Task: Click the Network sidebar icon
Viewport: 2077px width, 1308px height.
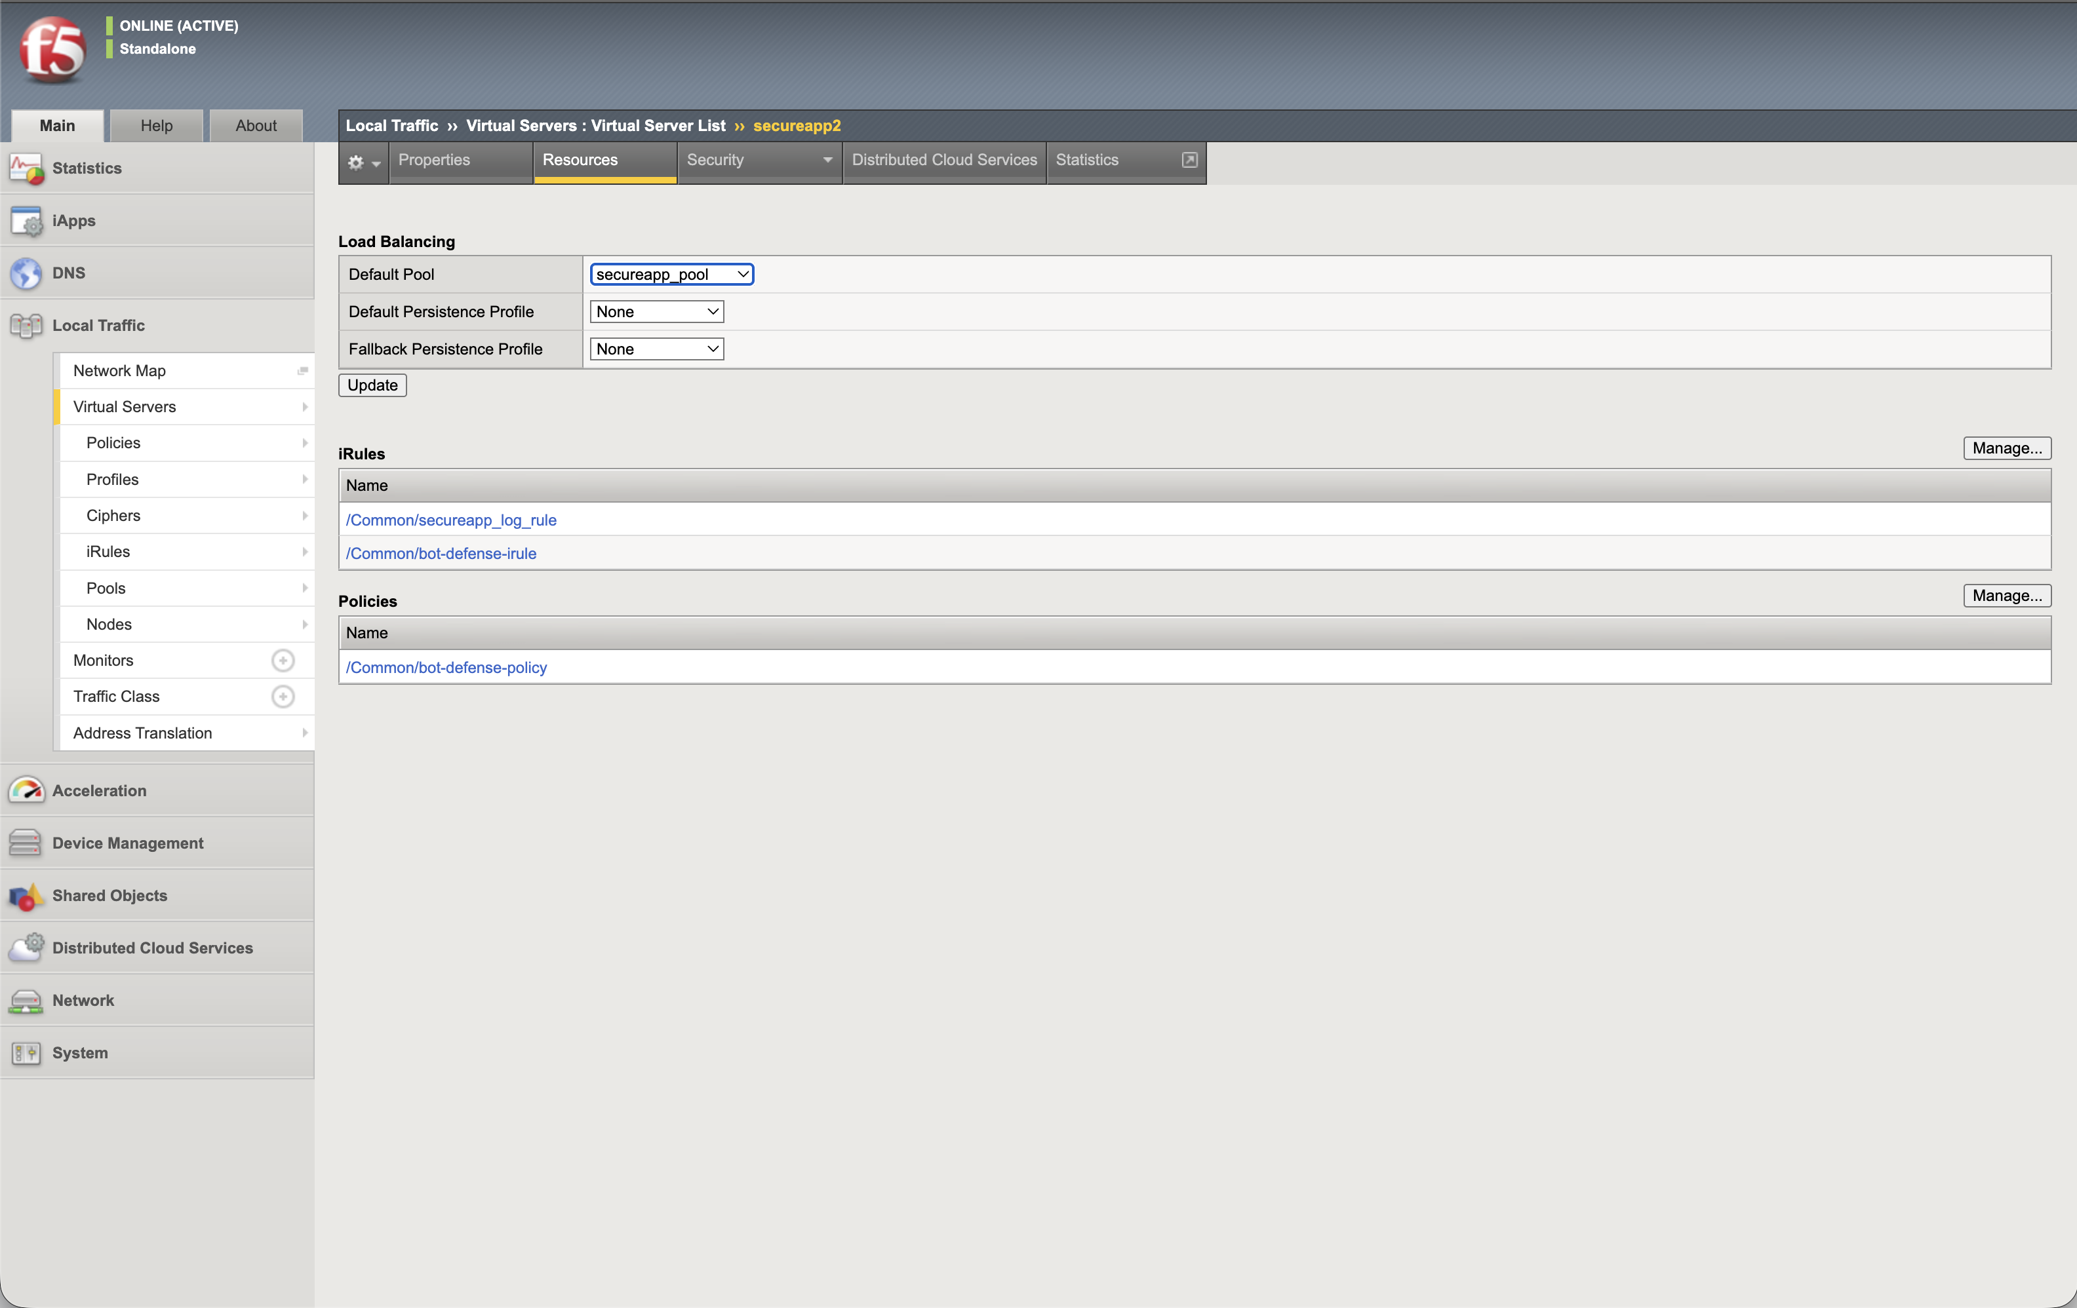Action: coord(26,1000)
